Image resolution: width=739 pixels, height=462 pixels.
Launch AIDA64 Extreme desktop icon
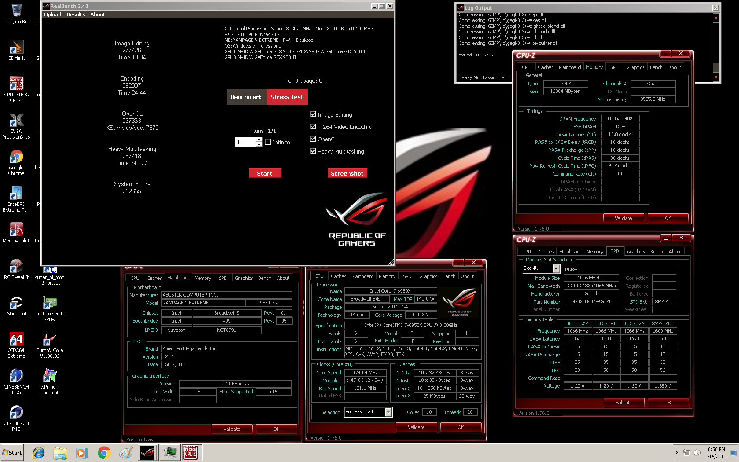click(16, 345)
